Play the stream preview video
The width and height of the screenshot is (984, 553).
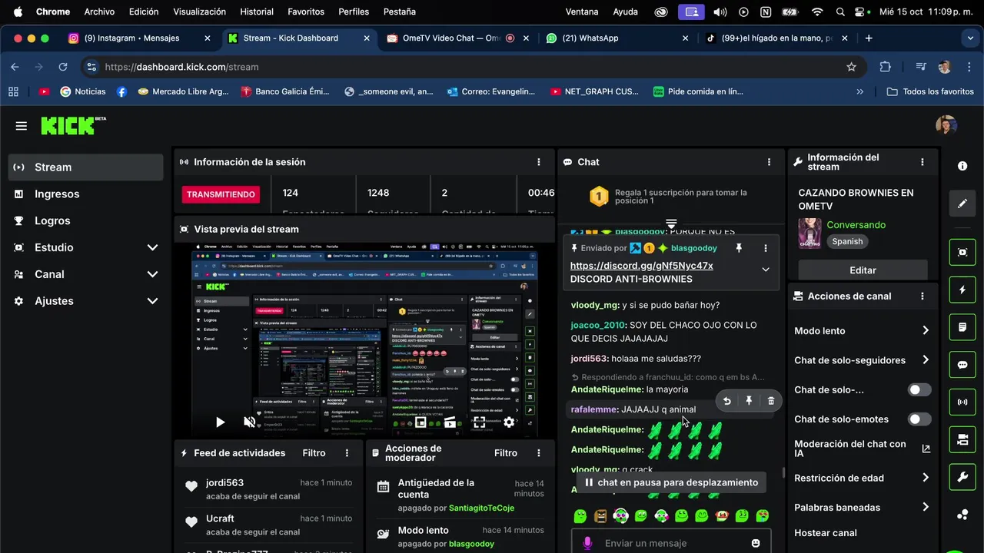coord(220,422)
